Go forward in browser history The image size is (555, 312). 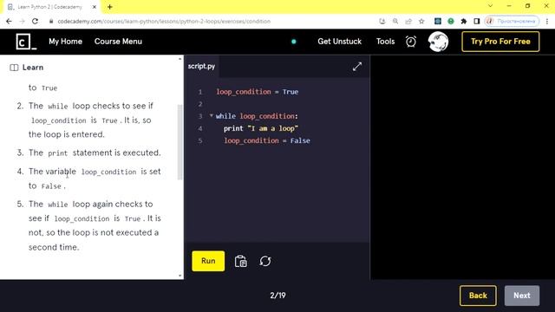22,21
